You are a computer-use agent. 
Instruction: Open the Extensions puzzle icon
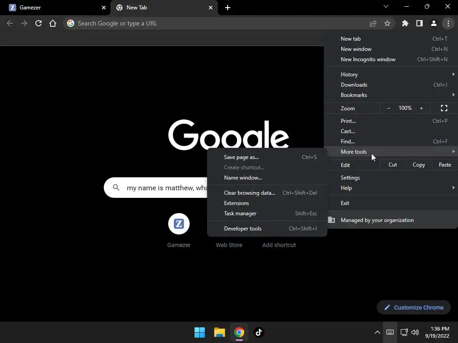405,23
